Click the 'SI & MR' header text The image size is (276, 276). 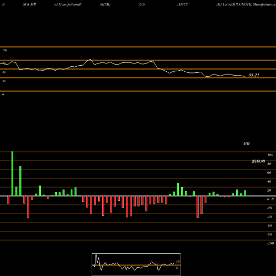(29, 4)
